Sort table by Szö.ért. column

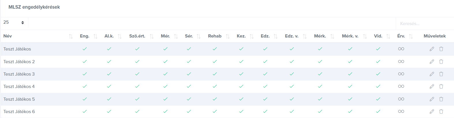[x=152, y=36]
